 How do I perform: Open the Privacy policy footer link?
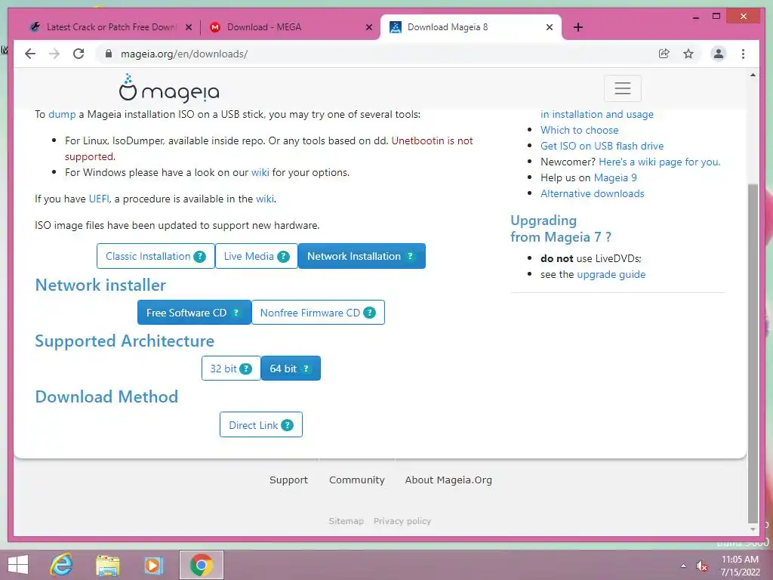(402, 521)
